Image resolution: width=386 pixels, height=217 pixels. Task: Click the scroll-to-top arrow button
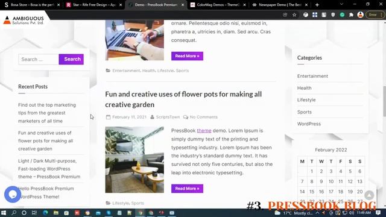click(369, 195)
